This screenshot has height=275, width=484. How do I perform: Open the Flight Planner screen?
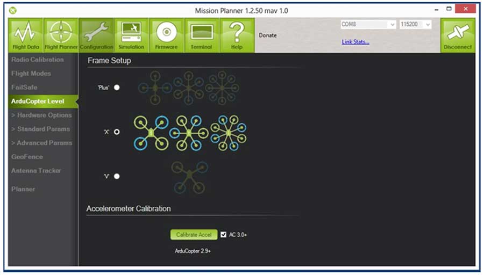click(61, 35)
